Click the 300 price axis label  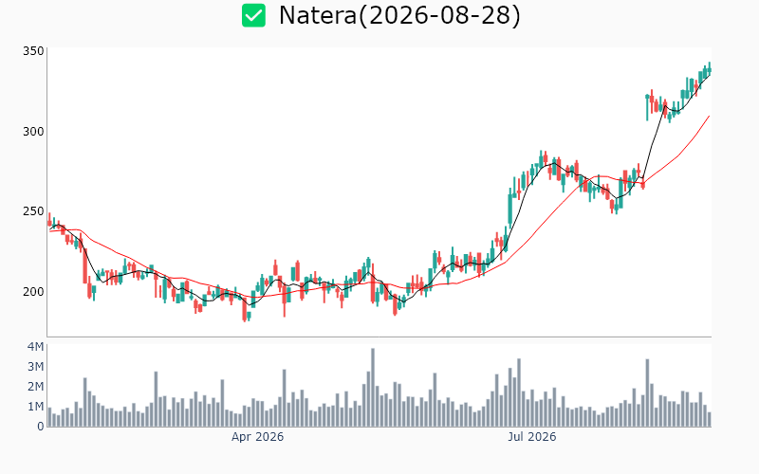coord(33,132)
